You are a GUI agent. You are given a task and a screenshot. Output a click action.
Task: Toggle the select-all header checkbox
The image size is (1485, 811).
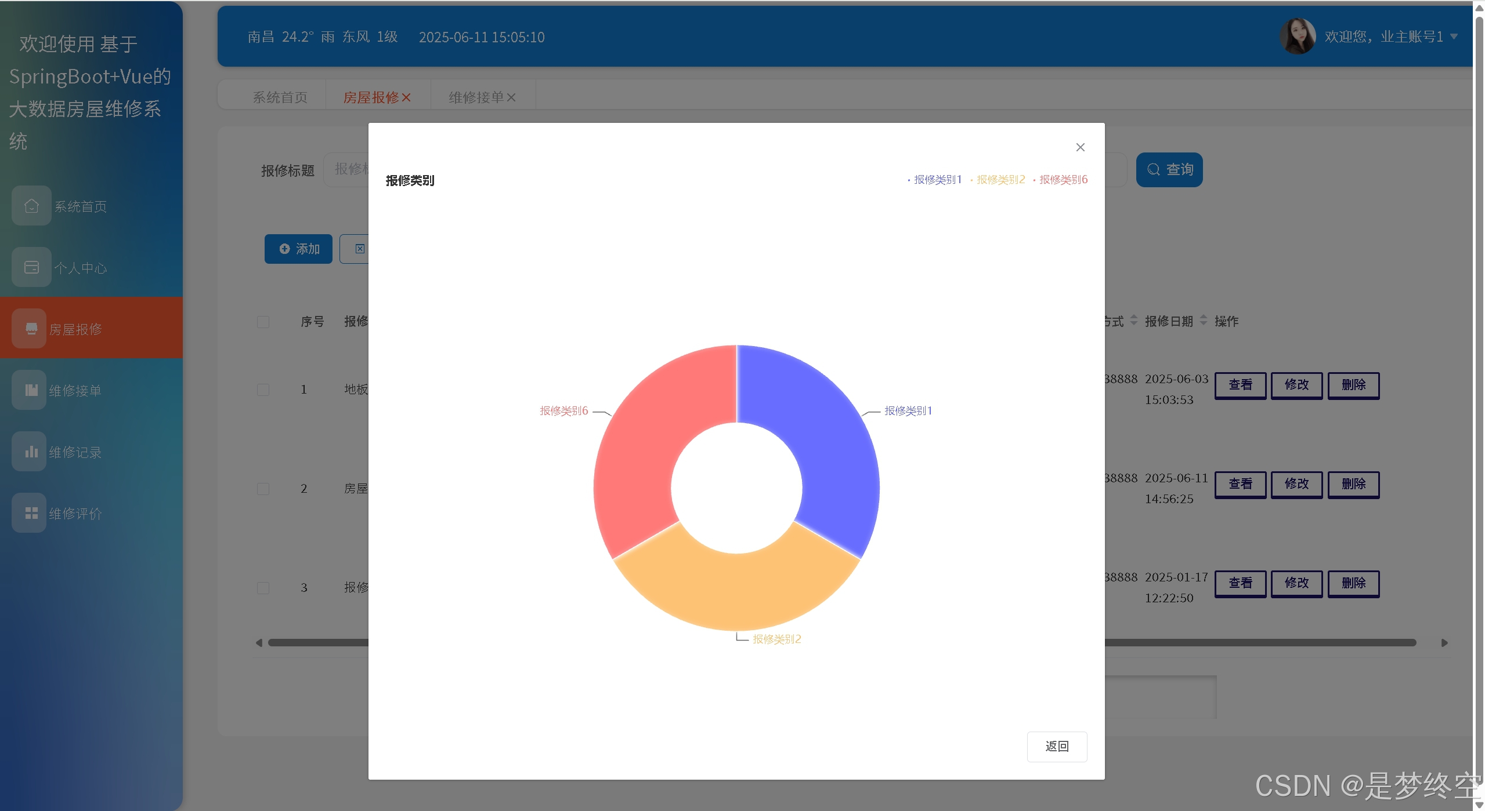pyautogui.click(x=263, y=322)
